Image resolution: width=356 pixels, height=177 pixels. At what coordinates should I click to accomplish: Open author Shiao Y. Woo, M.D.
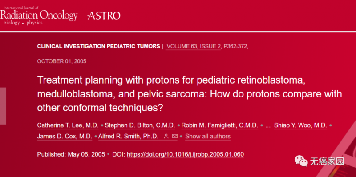300,125
